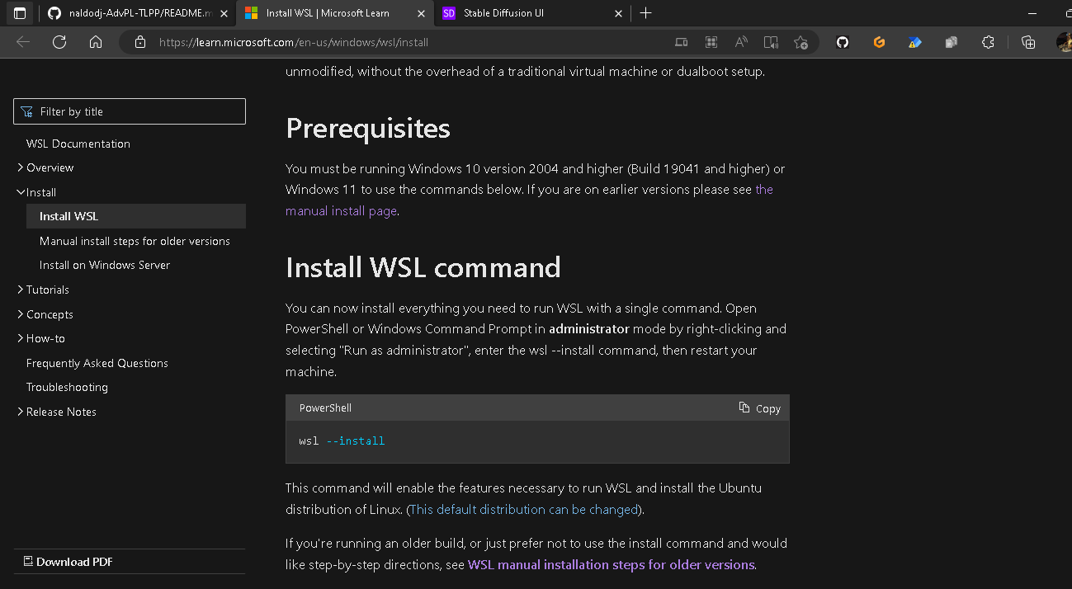Viewport: 1072px width, 589px height.
Task: Click the Filter by title search box
Action: coord(129,111)
